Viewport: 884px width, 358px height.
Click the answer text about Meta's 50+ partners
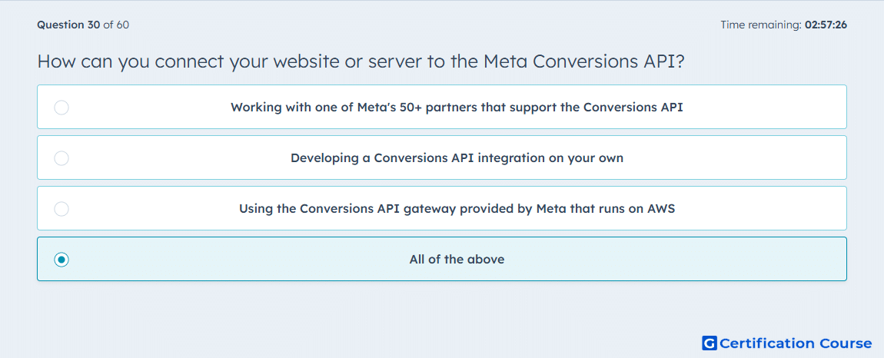[457, 107]
